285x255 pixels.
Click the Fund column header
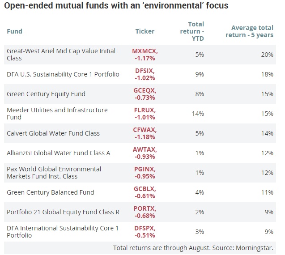click(14, 31)
